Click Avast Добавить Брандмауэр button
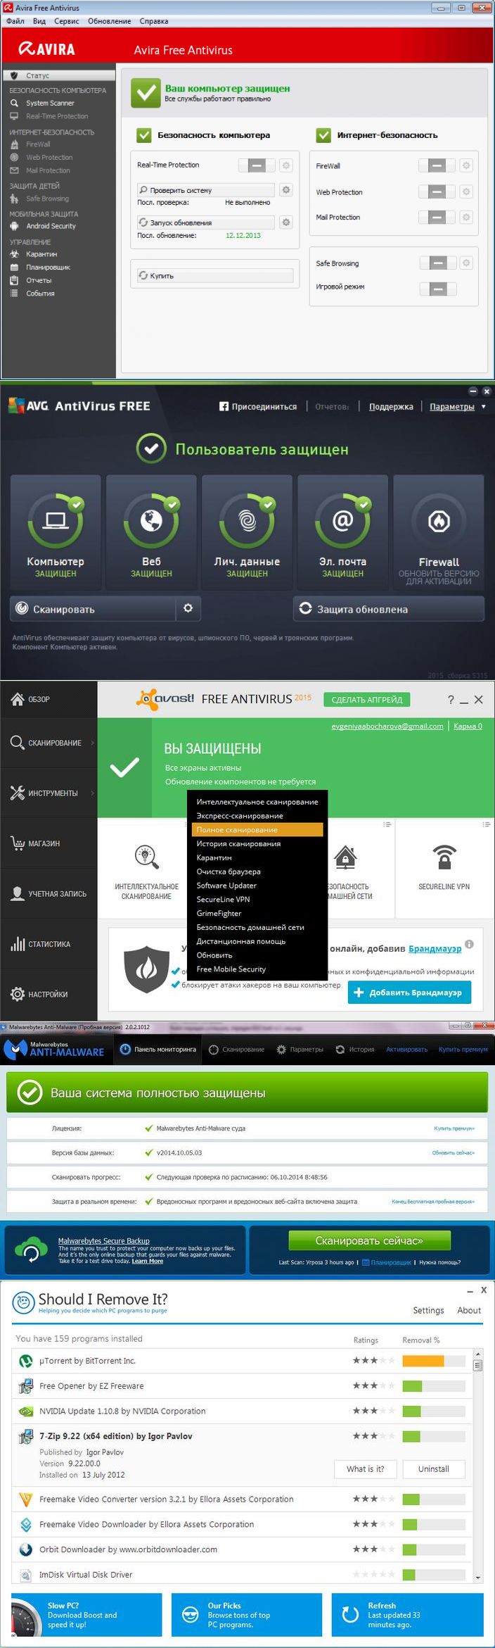 409,992
